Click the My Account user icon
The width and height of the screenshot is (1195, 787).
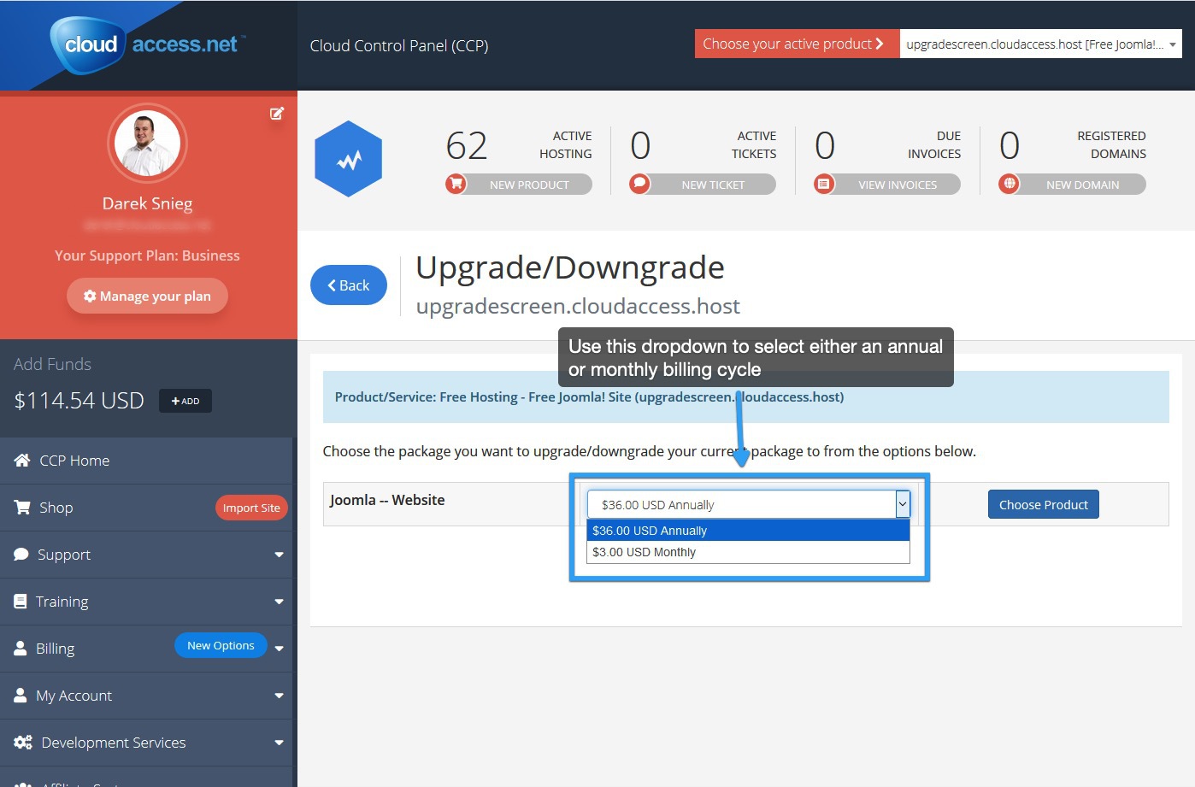(x=21, y=695)
